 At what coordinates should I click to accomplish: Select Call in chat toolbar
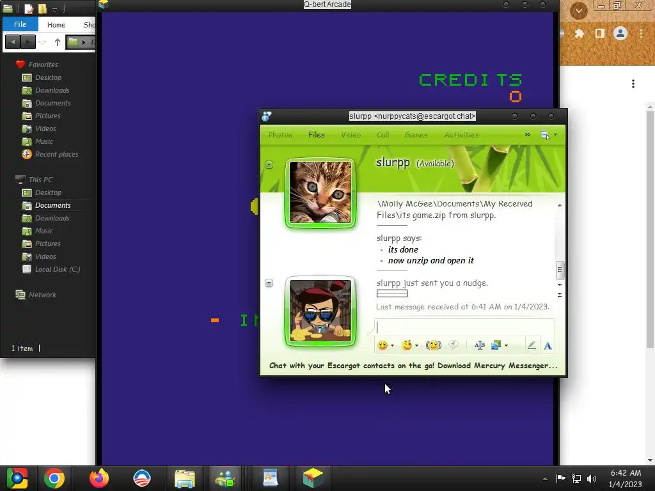(383, 135)
